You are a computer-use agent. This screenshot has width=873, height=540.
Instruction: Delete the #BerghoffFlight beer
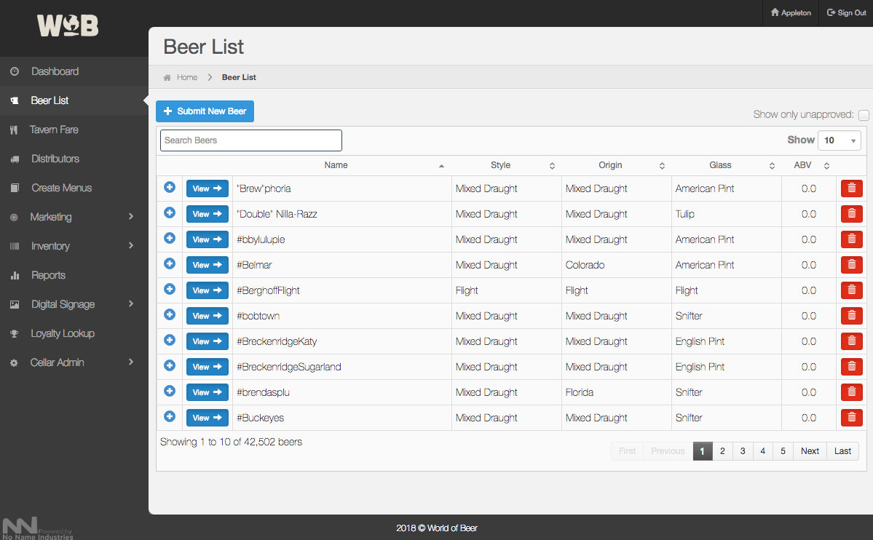[x=851, y=290]
